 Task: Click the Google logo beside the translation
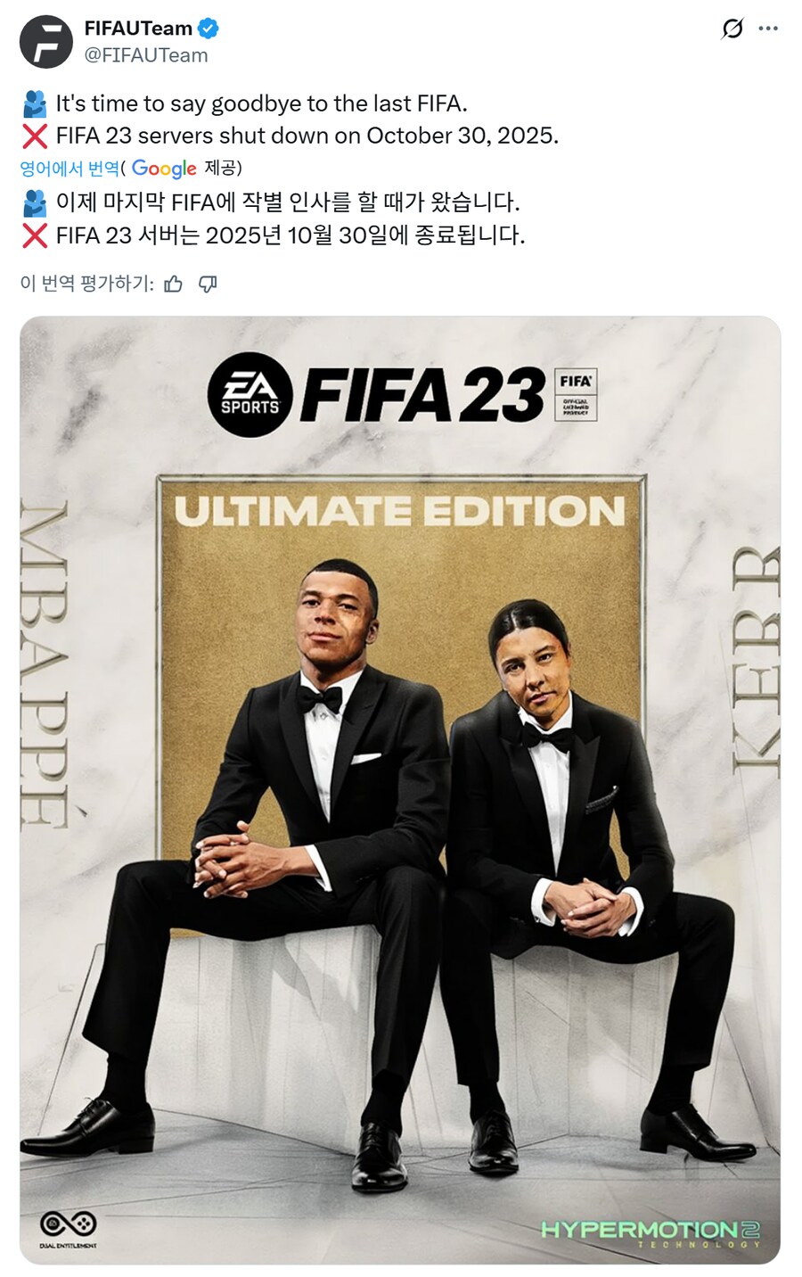coord(164,169)
